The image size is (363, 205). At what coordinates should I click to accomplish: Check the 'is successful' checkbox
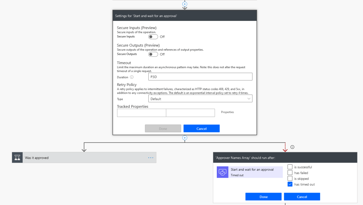point(290,167)
